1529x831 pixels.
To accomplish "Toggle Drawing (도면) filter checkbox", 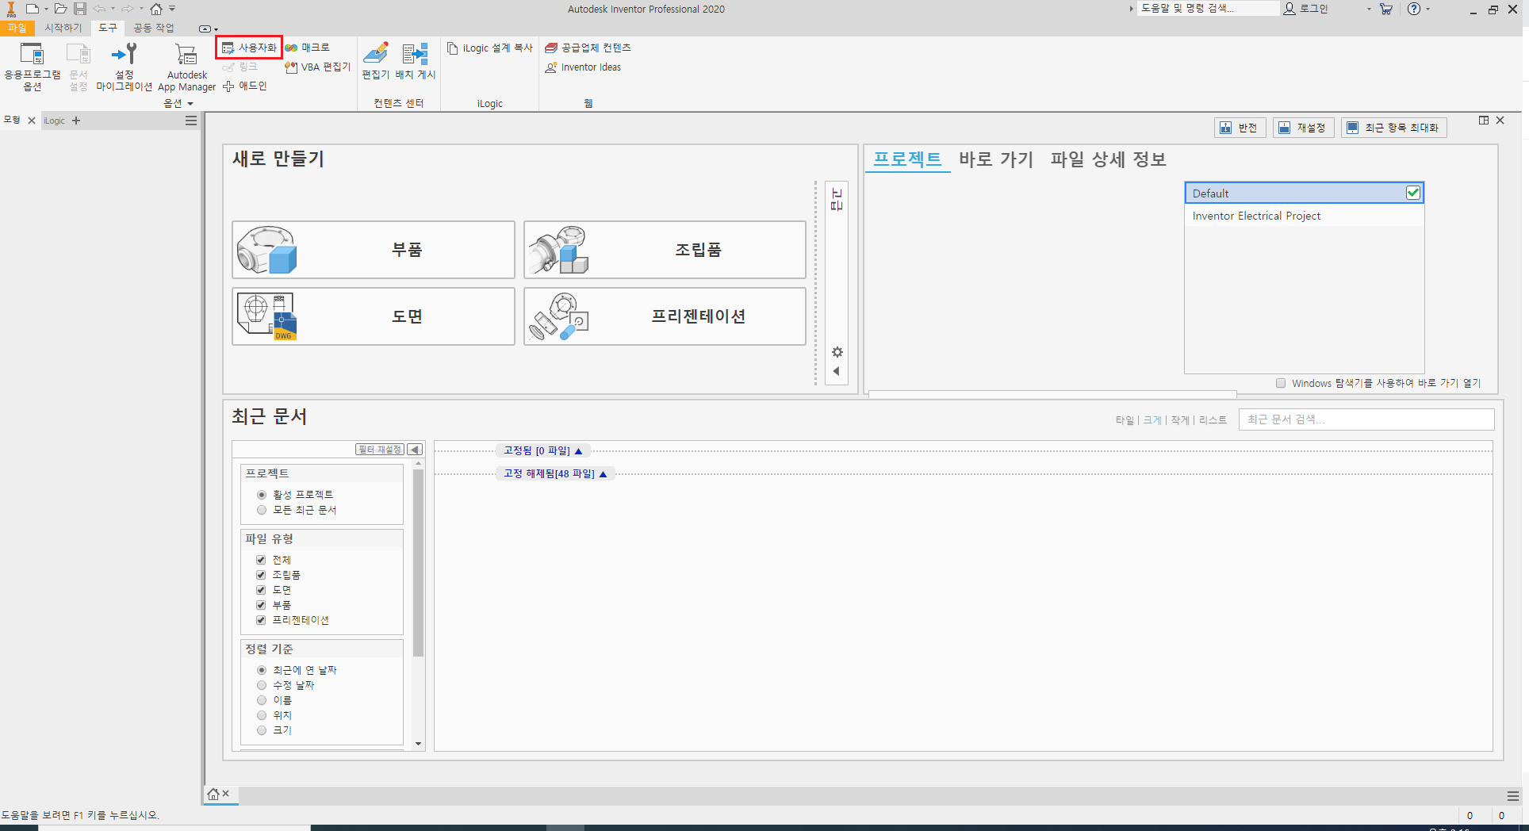I will pos(261,590).
